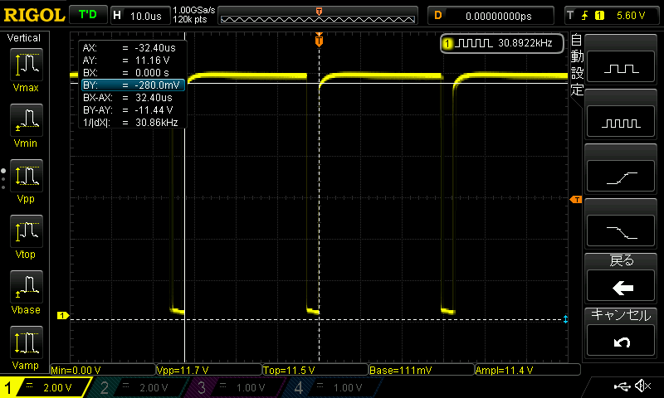This screenshot has width=664, height=398.
Task: Click the Min=0.00 V measurement result
Action: (102, 370)
